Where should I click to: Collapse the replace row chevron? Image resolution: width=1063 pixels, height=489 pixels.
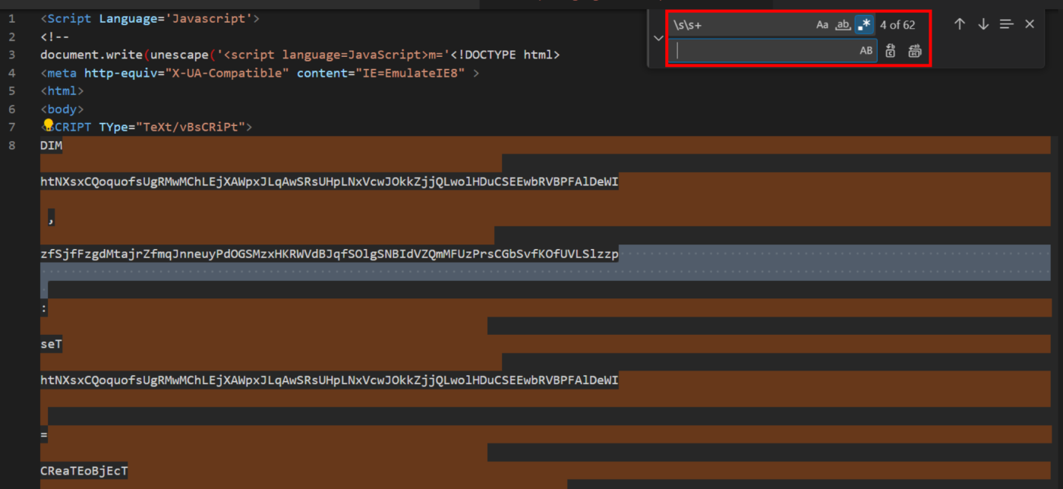coord(658,37)
